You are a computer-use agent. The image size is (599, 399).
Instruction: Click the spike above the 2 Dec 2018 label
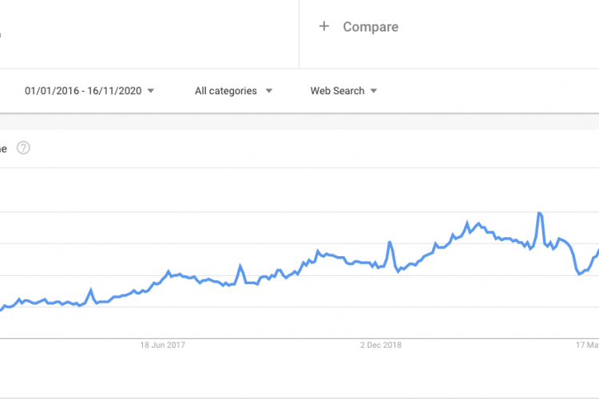390,242
